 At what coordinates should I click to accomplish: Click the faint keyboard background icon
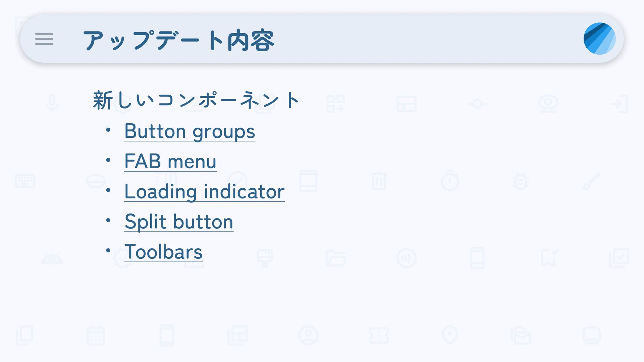25,181
